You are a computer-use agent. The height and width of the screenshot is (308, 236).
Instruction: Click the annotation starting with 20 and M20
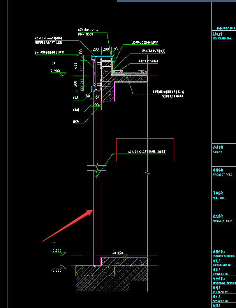point(145,42)
